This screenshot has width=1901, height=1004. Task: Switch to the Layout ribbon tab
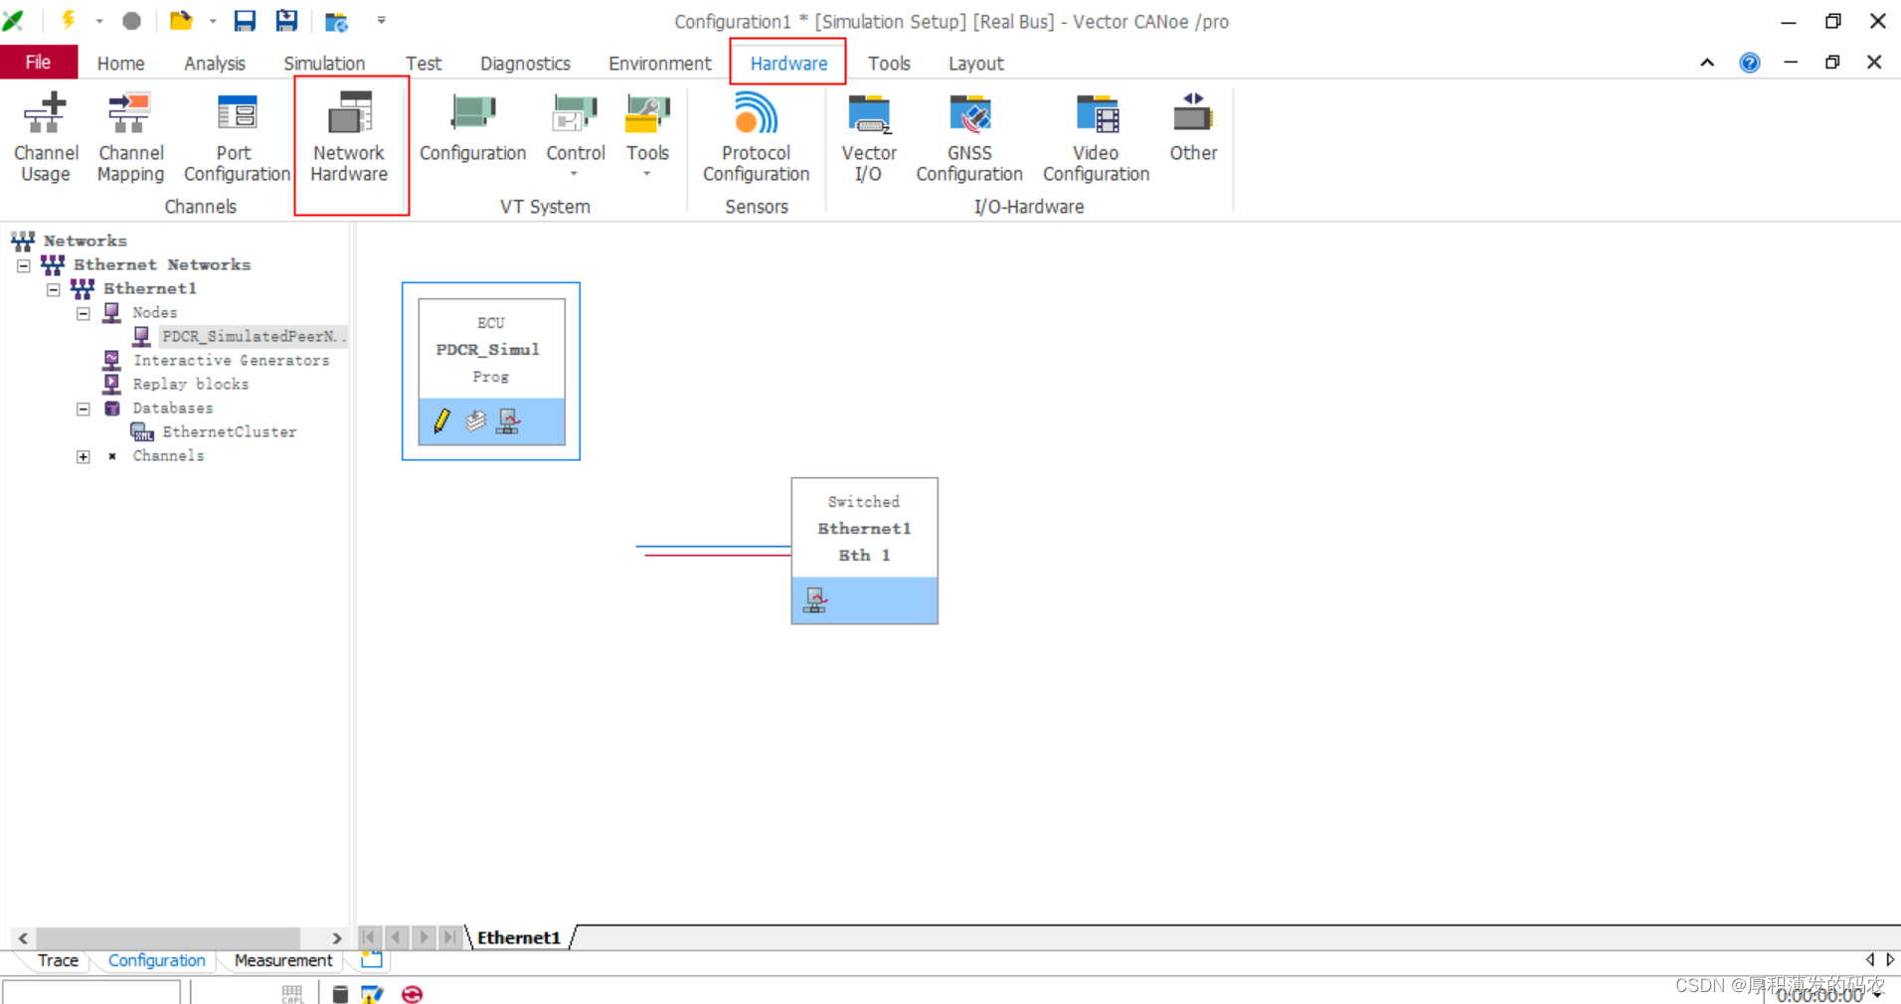975,63
